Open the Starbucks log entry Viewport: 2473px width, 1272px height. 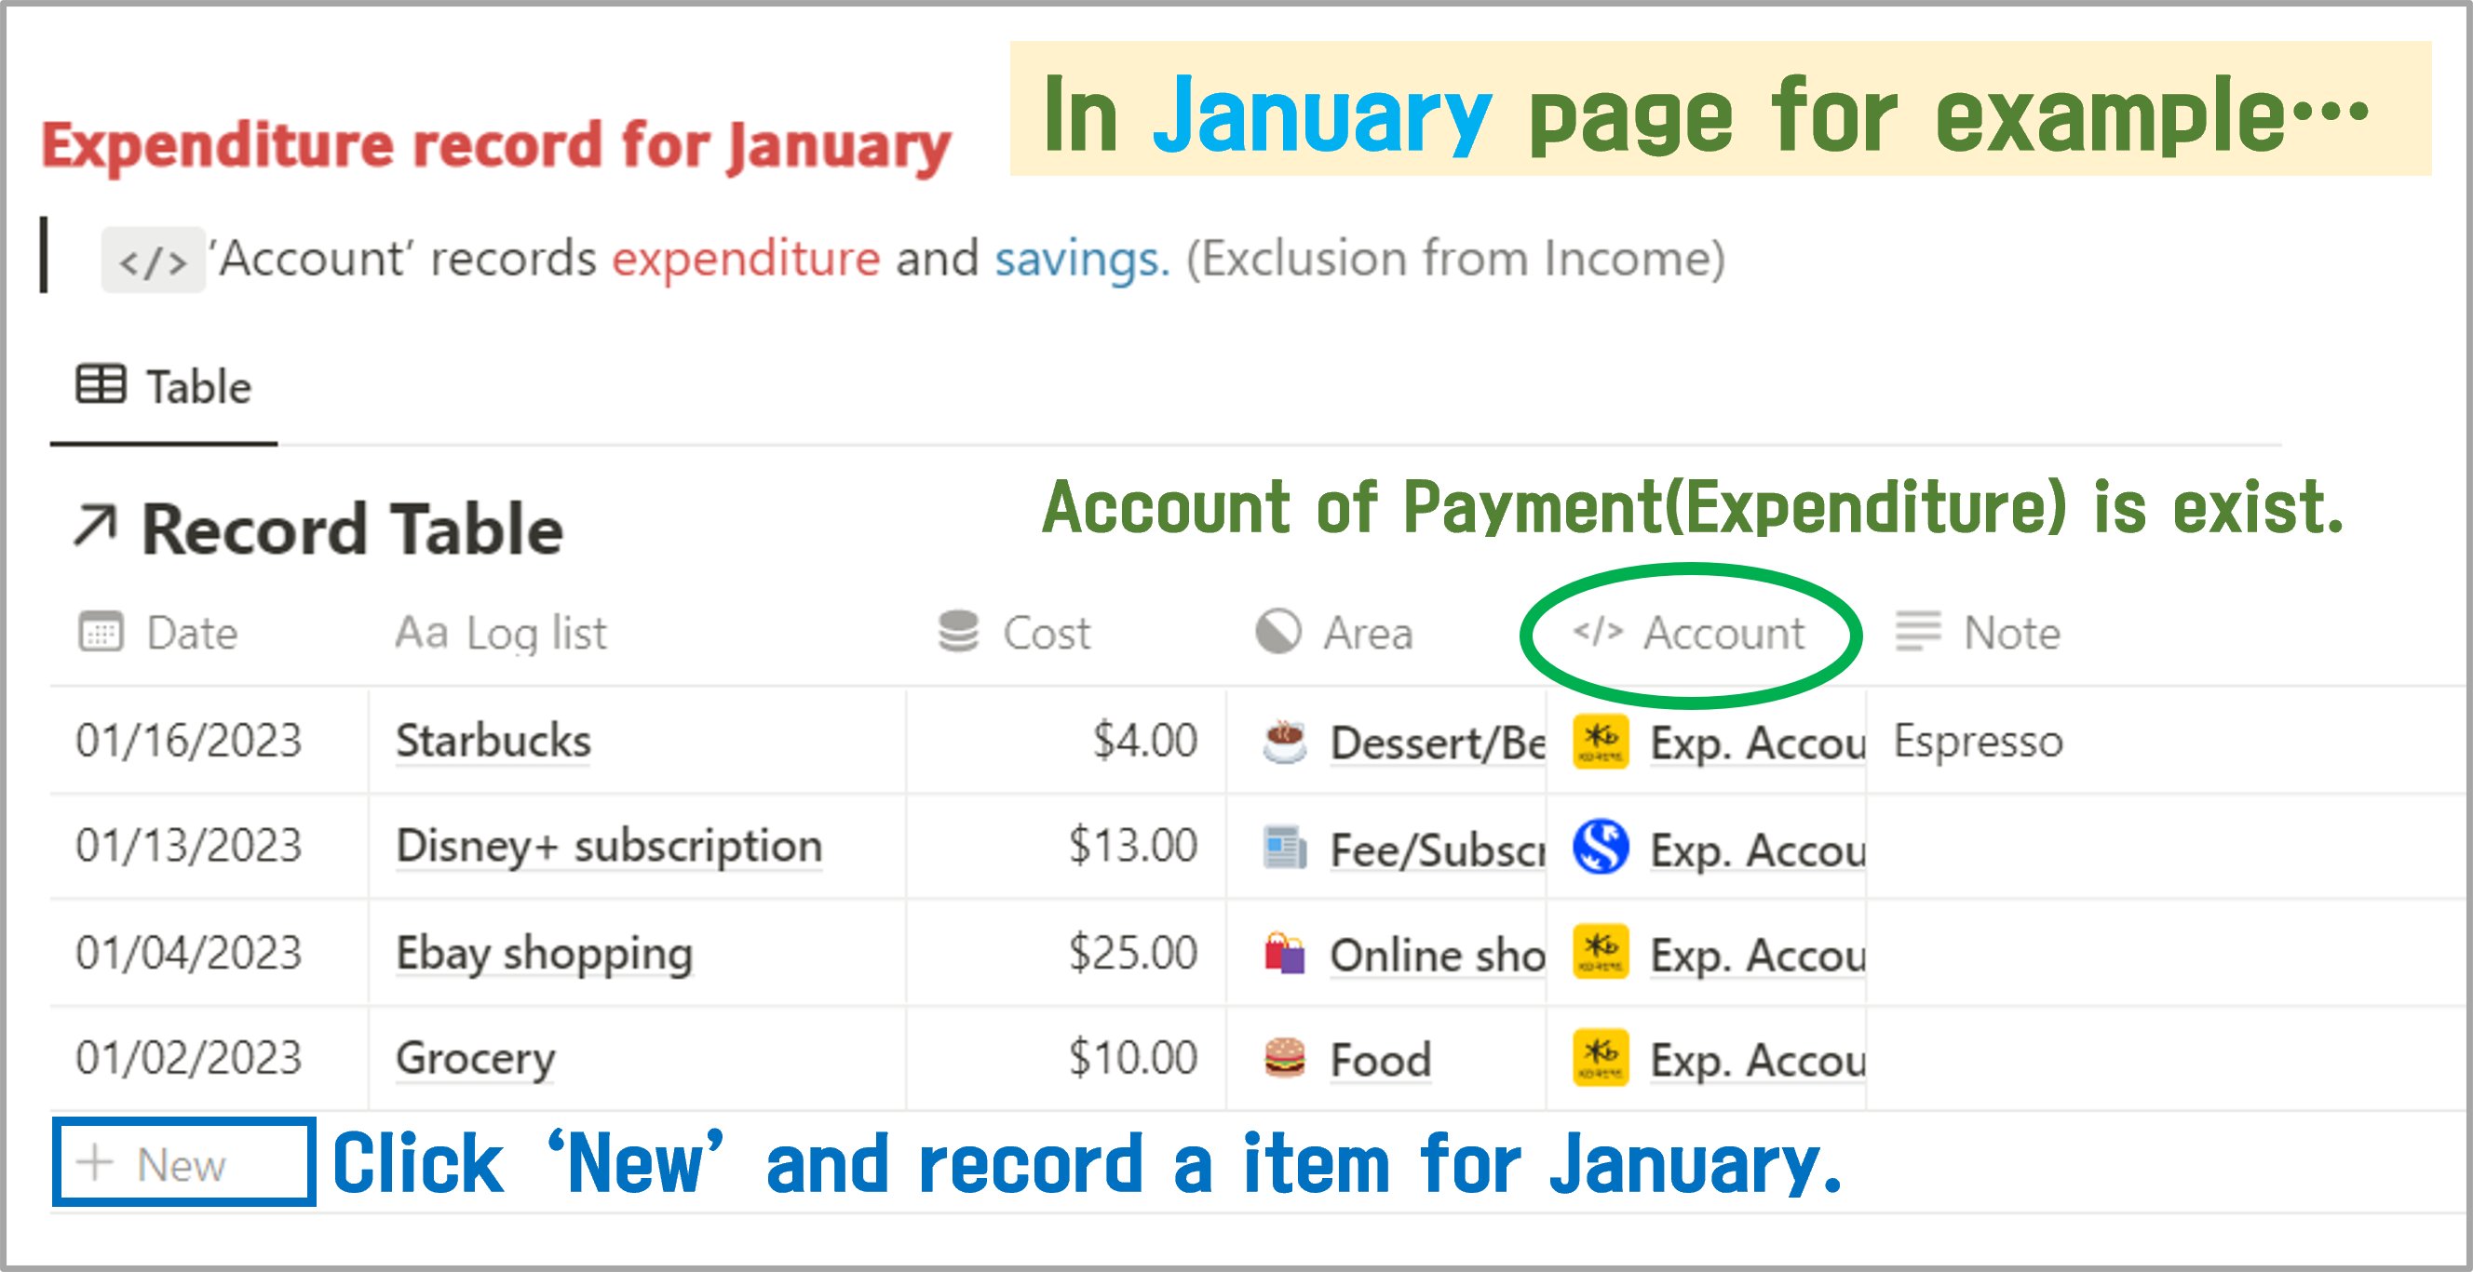(x=493, y=742)
